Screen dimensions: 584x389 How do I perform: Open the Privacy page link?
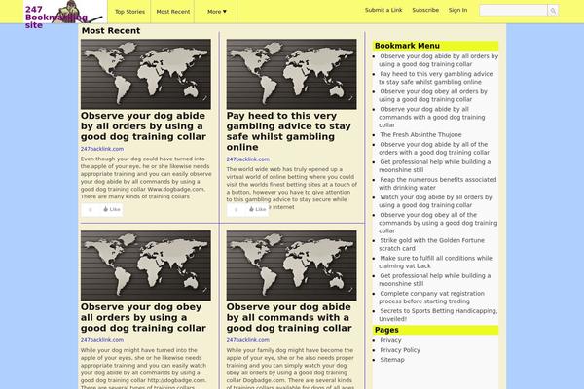[x=390, y=340]
